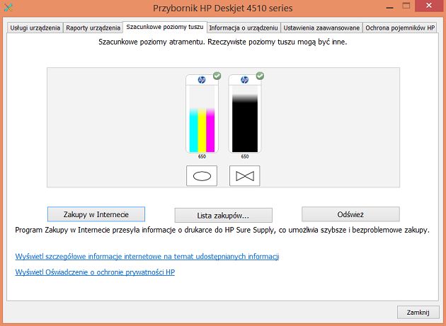Click the 650 label under color cartridge
Screen dimensions: 446x326
point(202,156)
